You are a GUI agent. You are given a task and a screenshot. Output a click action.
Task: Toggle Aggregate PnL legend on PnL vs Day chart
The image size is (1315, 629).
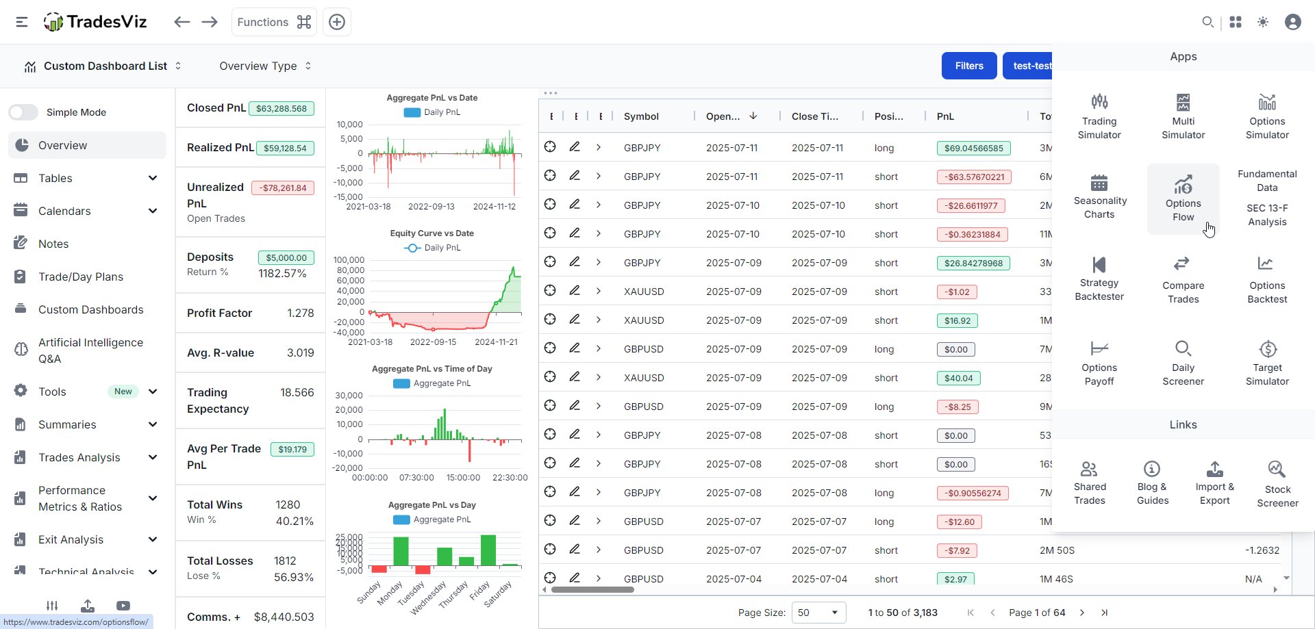tap(431, 519)
